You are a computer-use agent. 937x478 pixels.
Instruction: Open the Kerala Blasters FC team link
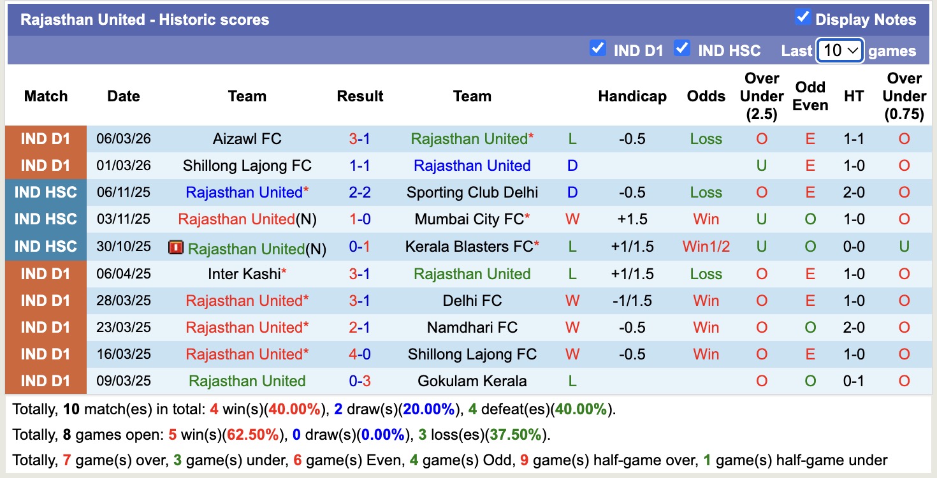tap(472, 245)
